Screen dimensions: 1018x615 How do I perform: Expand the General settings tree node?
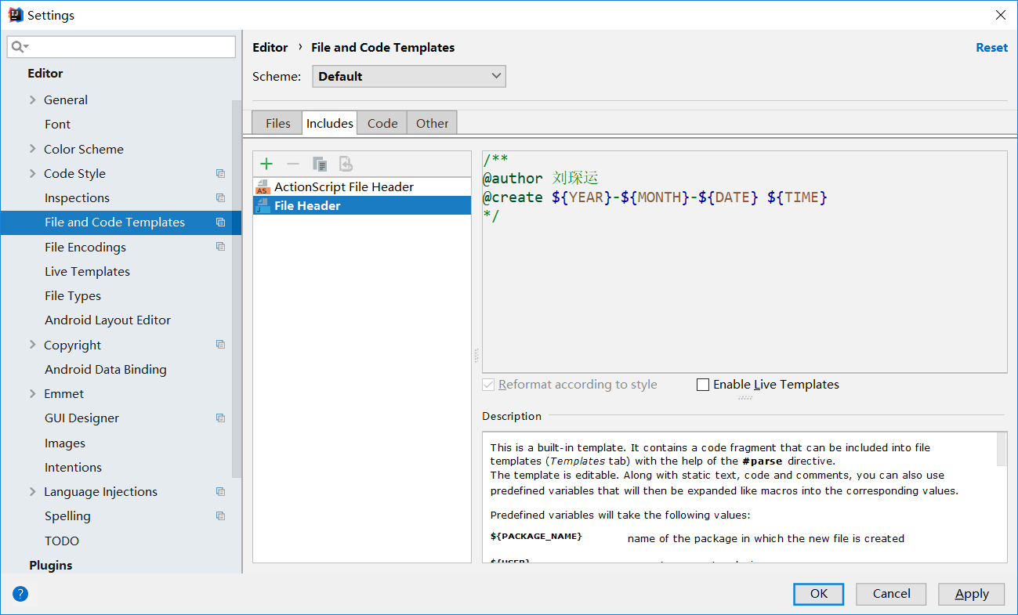tap(32, 100)
